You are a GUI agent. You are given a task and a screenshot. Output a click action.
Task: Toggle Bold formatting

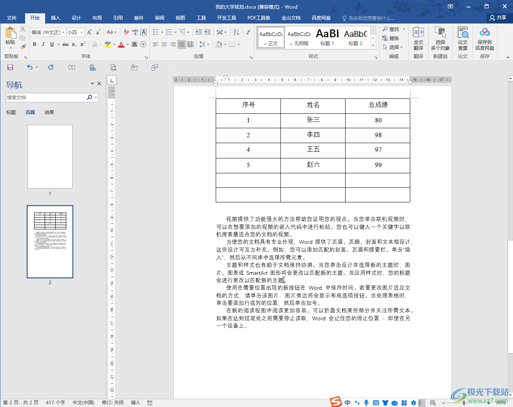(x=35, y=44)
